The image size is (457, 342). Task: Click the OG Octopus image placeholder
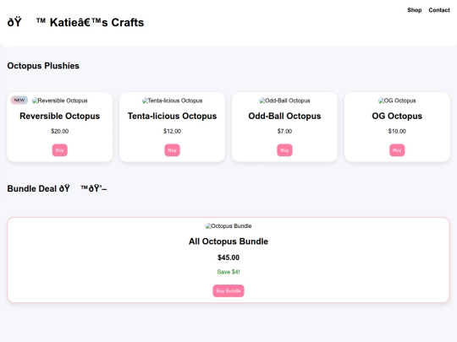click(397, 100)
